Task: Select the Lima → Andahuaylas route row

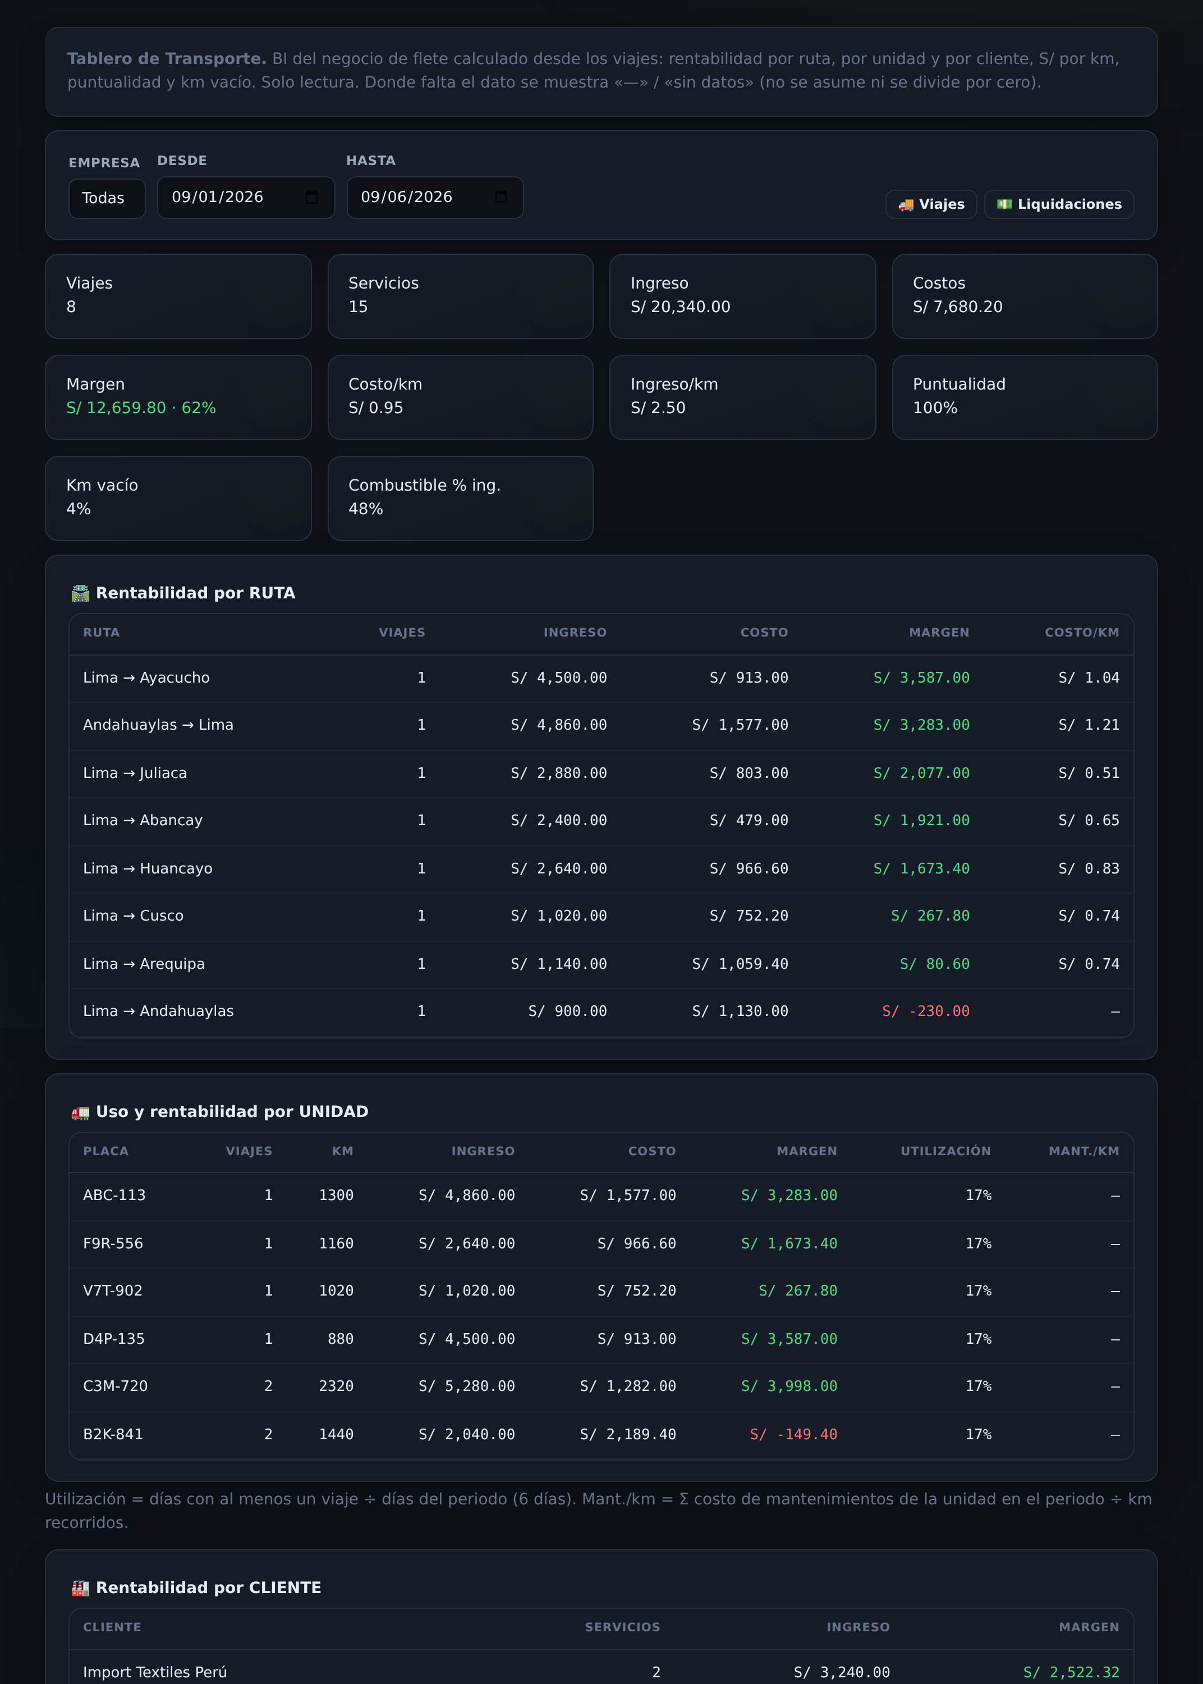Action: (601, 1012)
